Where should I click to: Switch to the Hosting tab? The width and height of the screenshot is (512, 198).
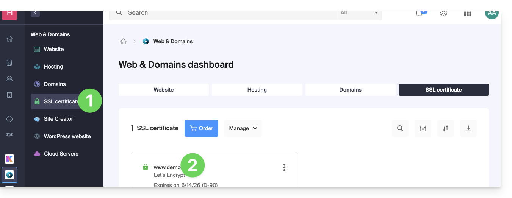(257, 90)
